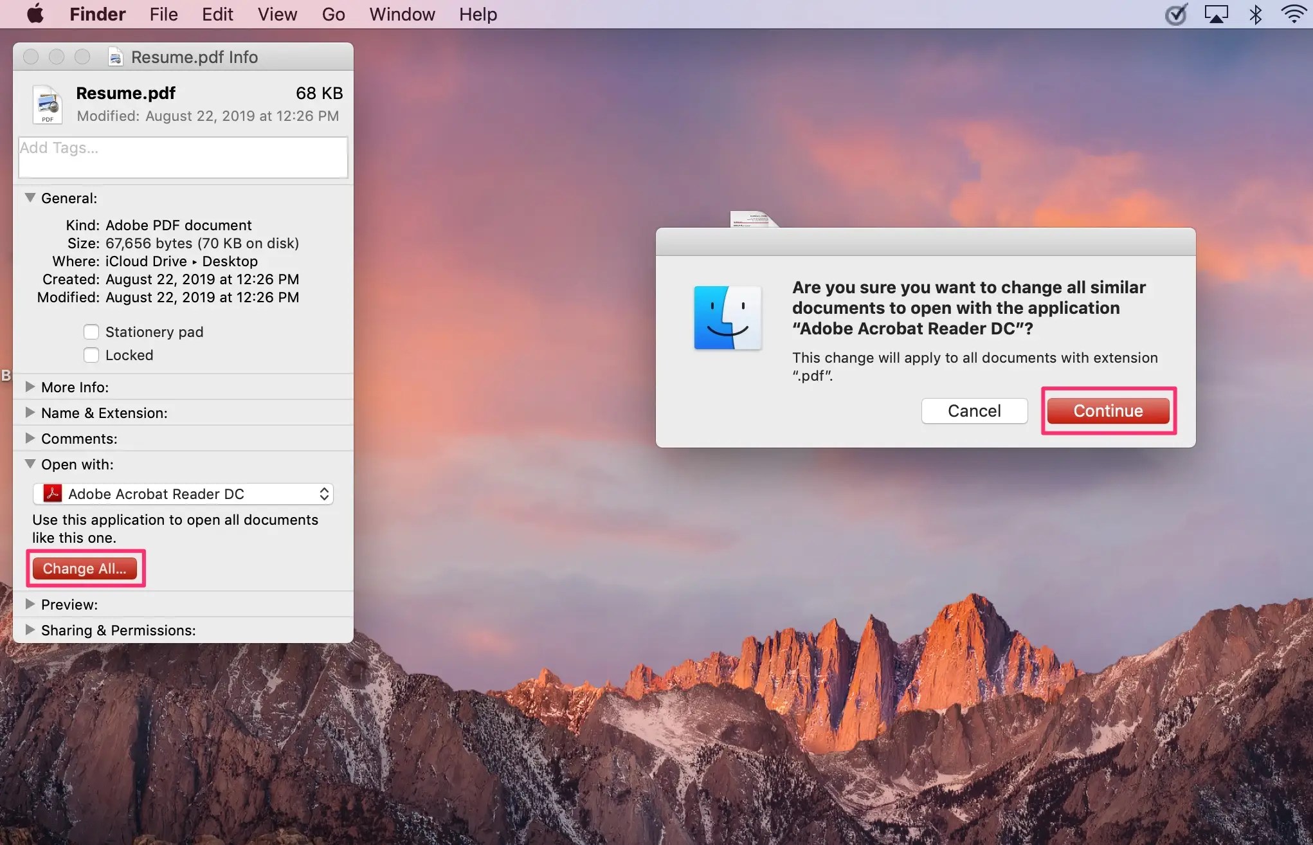Close the Resume.pdf Info window
This screenshot has width=1313, height=845.
point(31,57)
